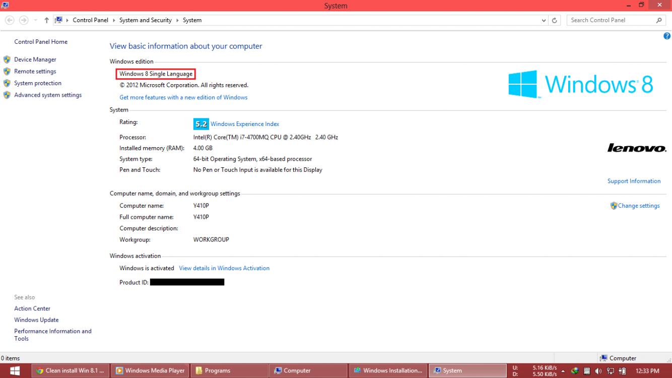
Task: Click Computer label in status bar
Action: (623, 358)
